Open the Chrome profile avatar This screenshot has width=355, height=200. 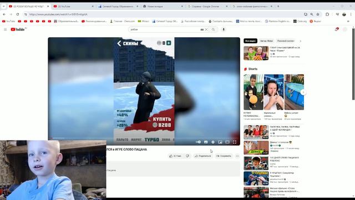pyautogui.click(x=344, y=14)
